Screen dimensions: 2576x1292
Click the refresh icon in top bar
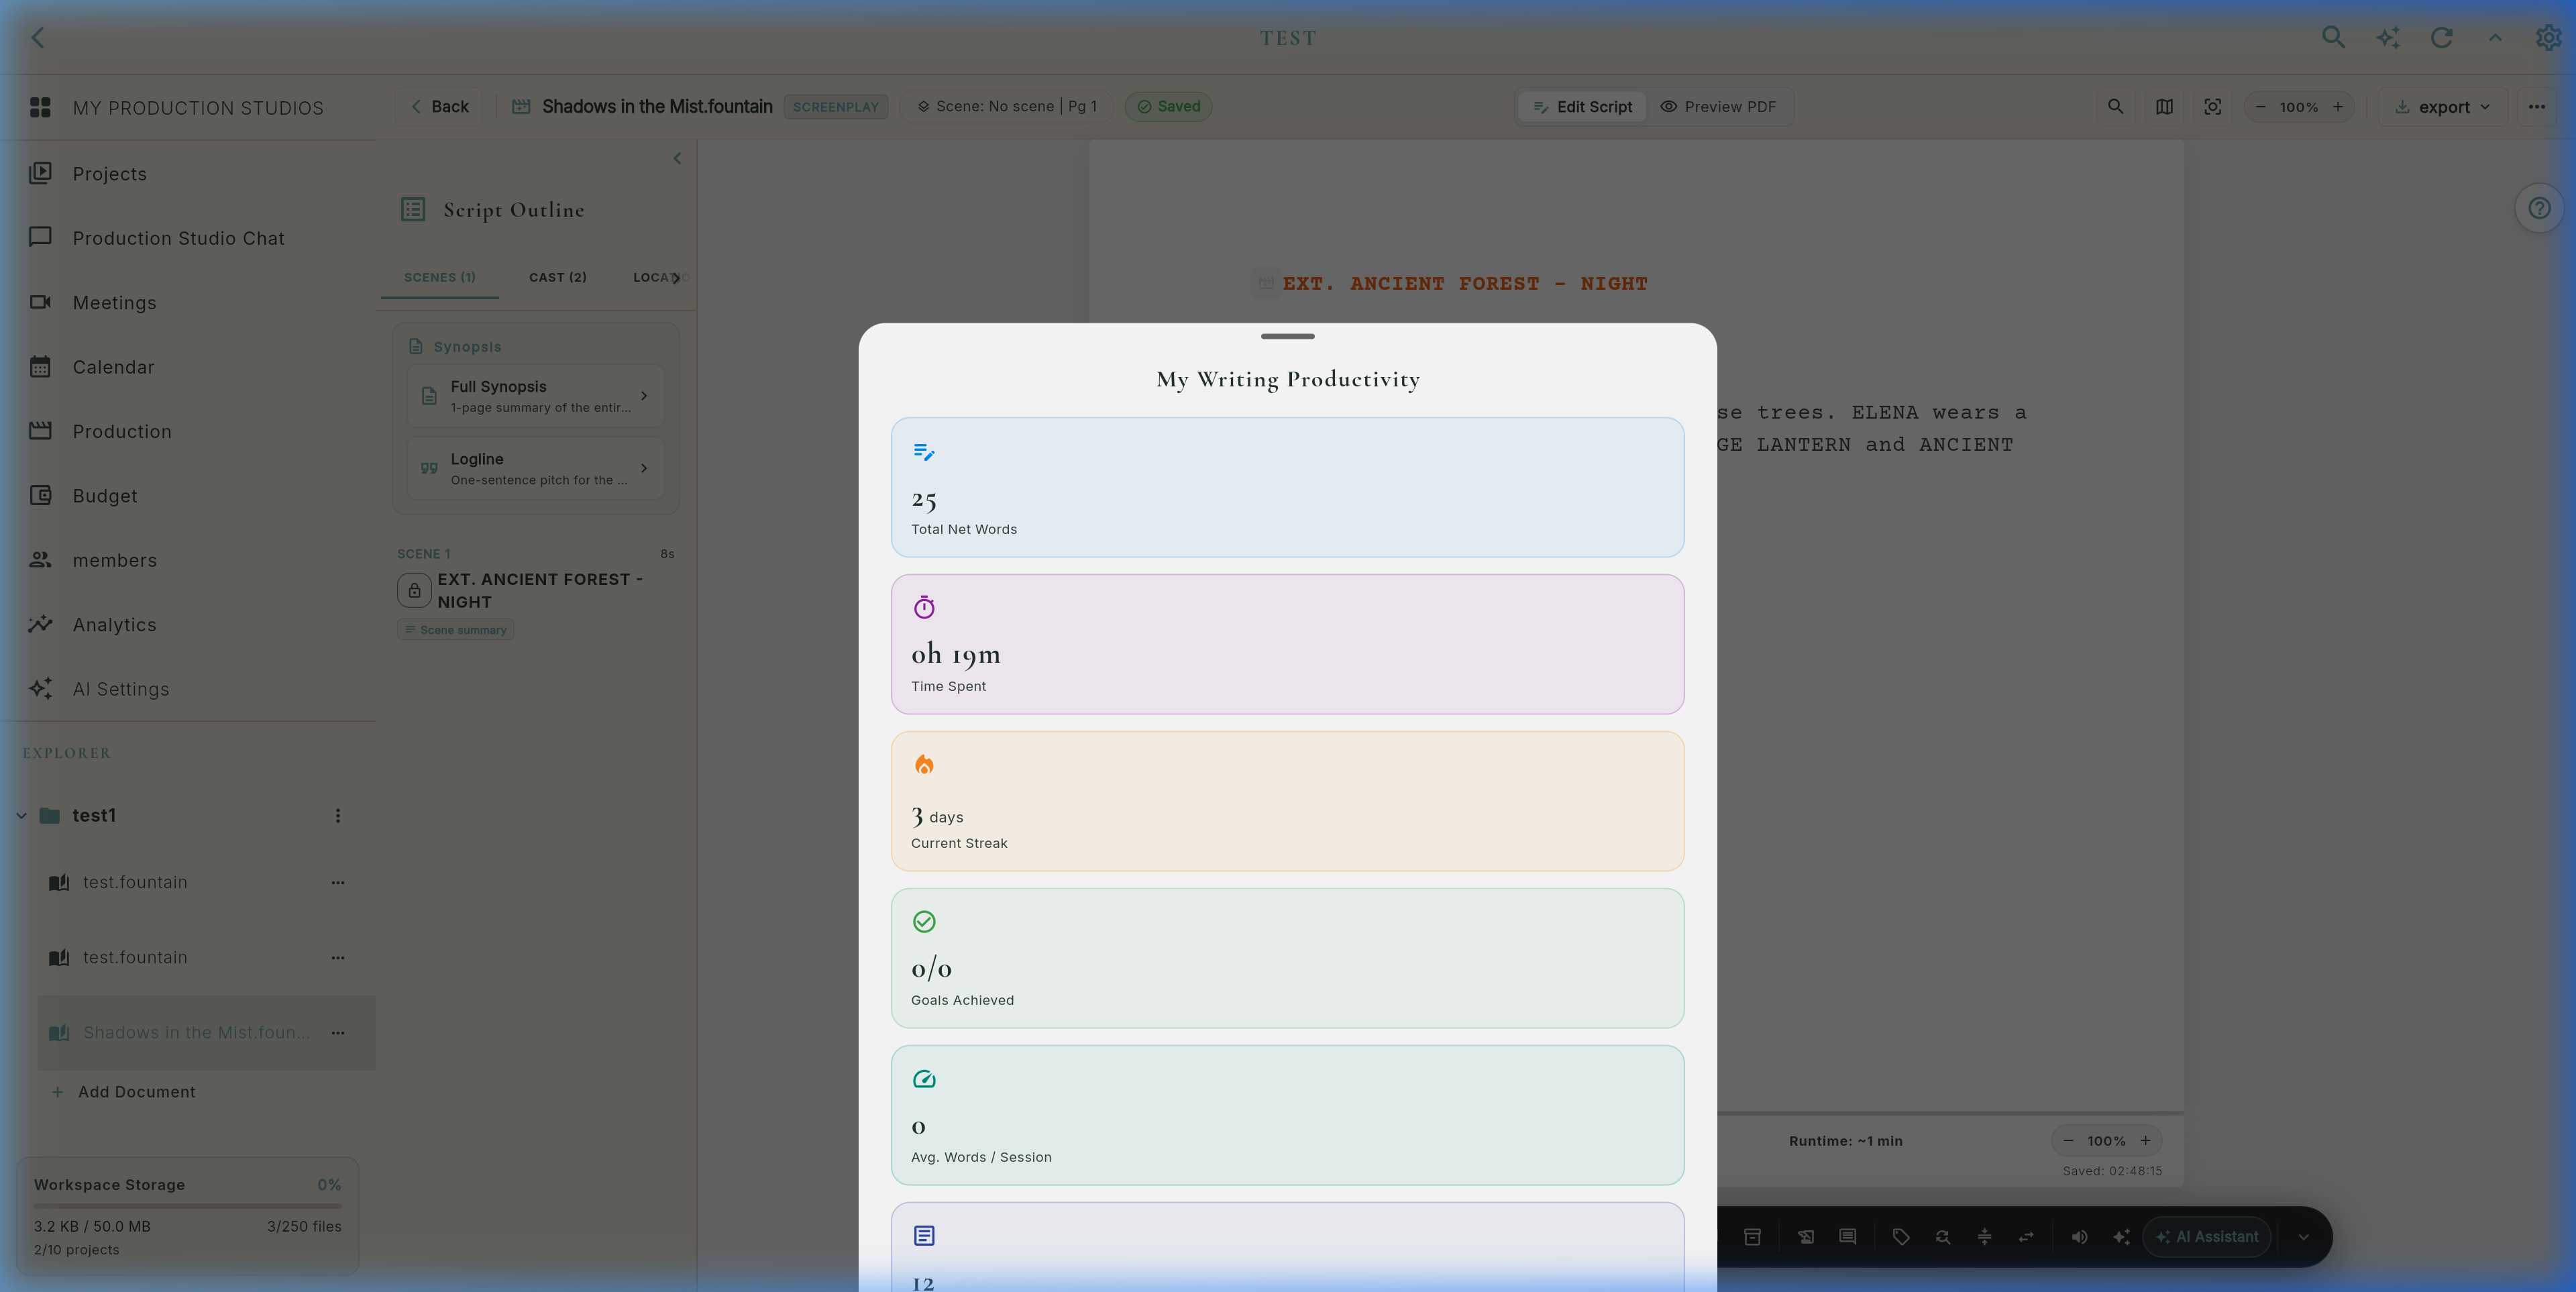(2441, 37)
